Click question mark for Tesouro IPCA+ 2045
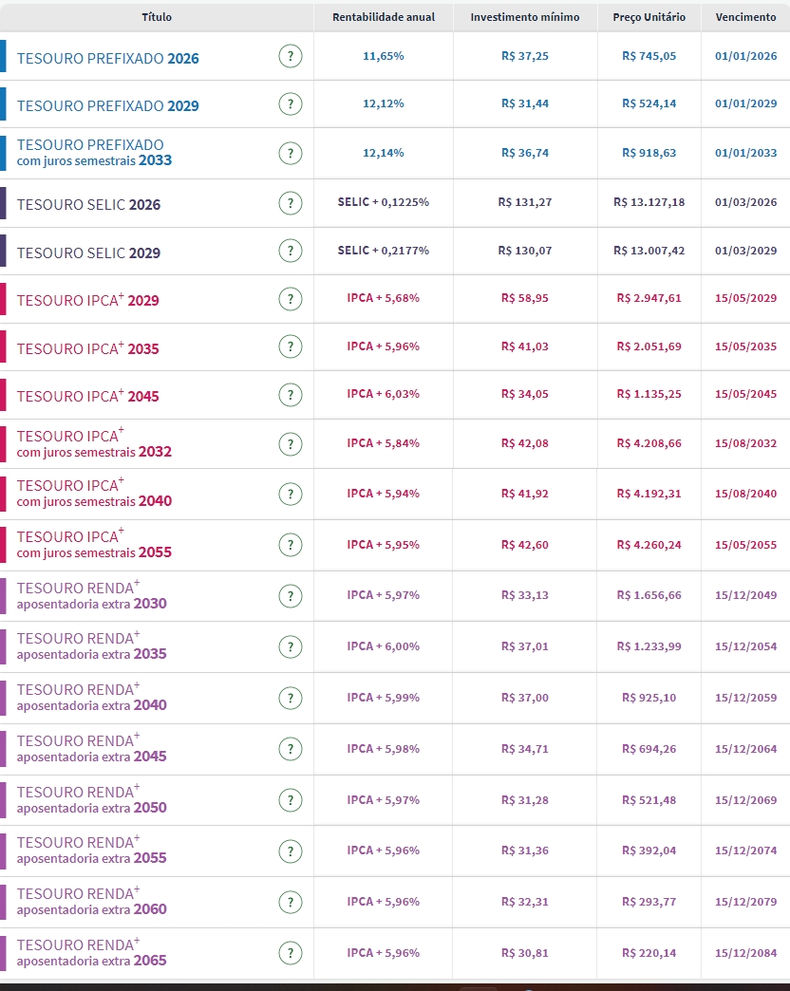 click(x=291, y=395)
